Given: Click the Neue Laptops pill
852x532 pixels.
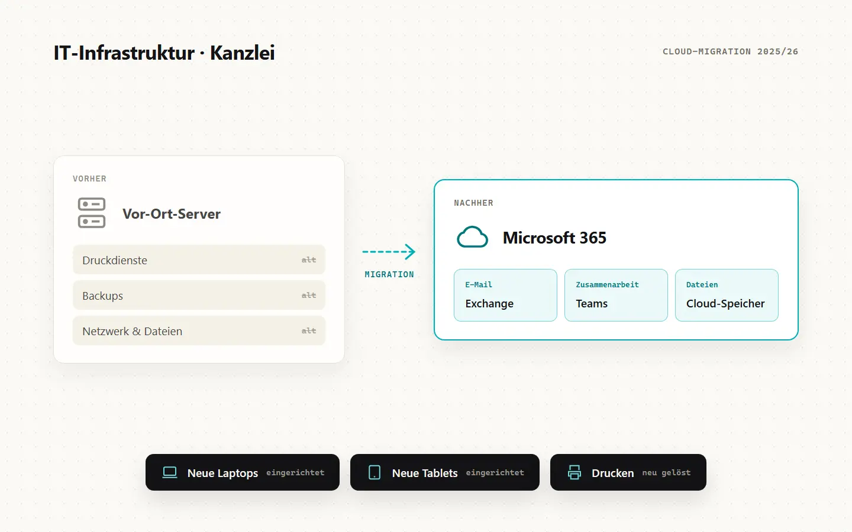Looking at the screenshot, I should pyautogui.click(x=243, y=472).
